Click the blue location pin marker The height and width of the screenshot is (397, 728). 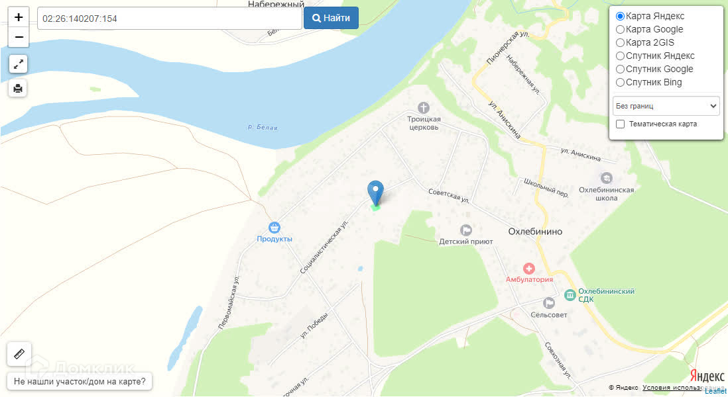(x=376, y=193)
